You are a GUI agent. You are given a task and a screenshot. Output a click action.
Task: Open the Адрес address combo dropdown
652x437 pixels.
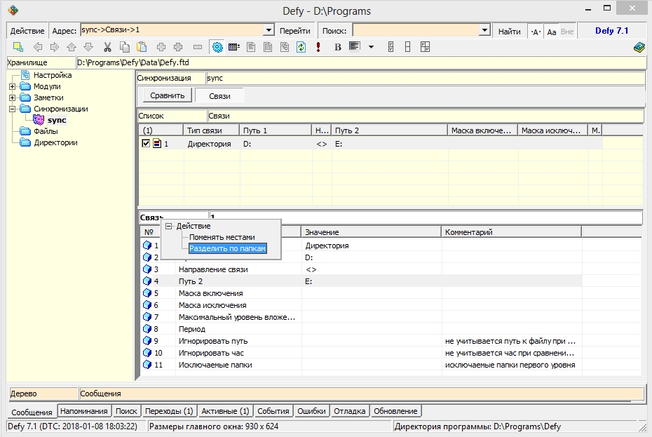269,30
